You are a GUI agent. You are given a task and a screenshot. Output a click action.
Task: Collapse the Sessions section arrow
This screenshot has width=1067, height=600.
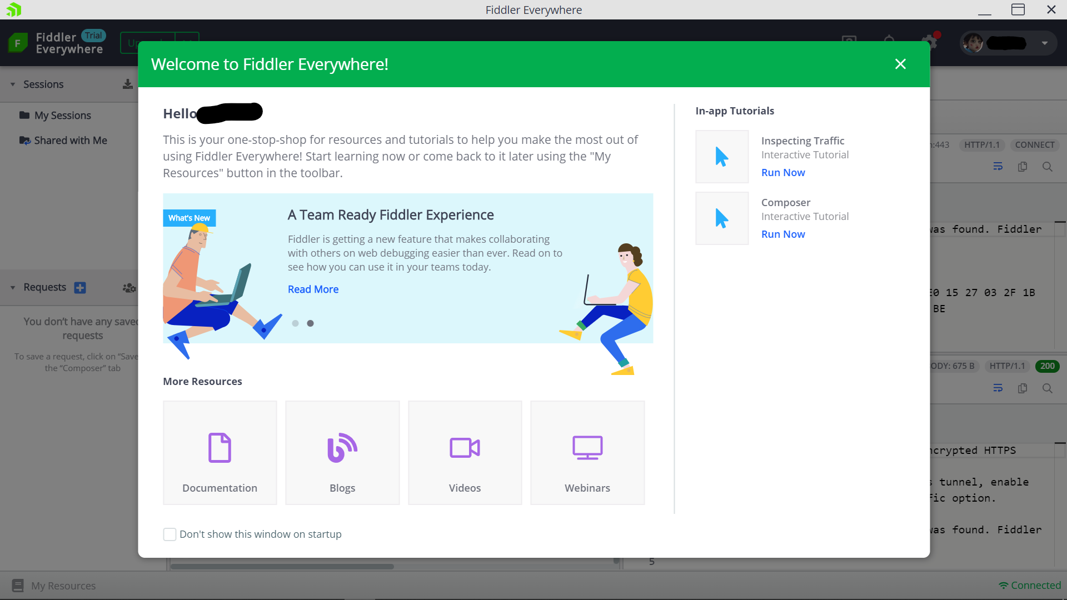tap(13, 84)
